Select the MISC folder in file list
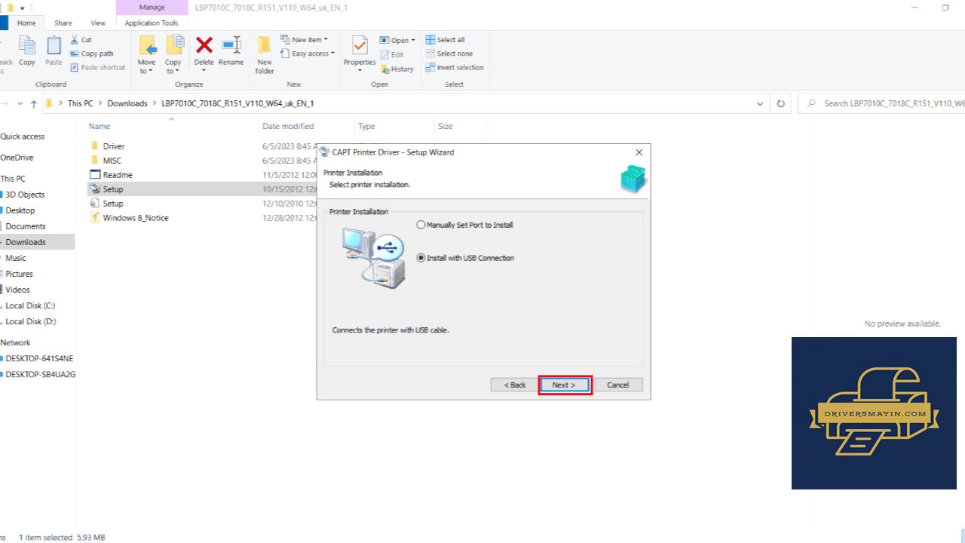 click(112, 161)
